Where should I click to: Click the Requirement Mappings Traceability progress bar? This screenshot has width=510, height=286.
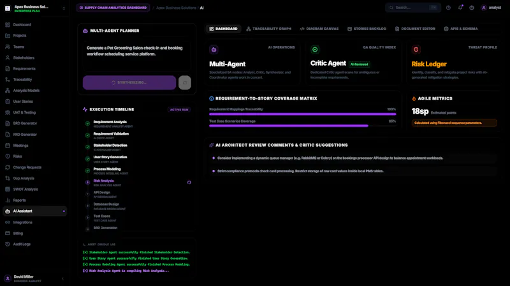302,114
